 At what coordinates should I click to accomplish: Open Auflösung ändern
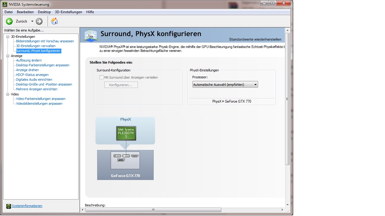coord(29,60)
